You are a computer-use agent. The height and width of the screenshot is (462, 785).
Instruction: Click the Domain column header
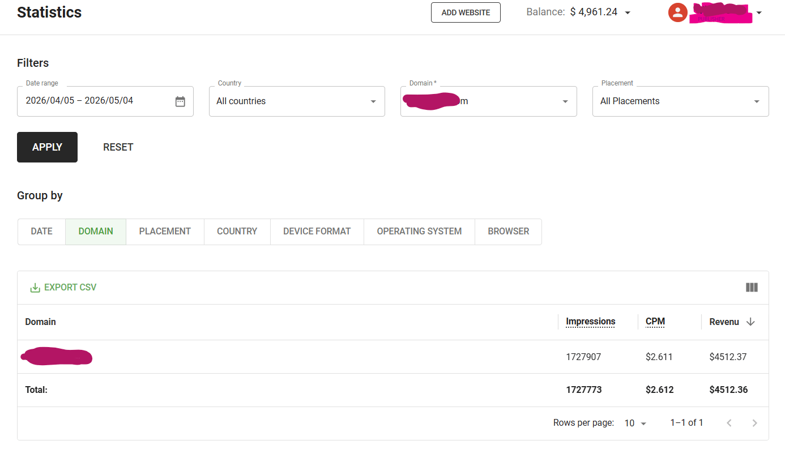[40, 322]
